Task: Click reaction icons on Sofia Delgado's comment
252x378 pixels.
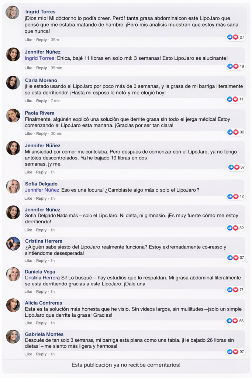Action: point(233,196)
